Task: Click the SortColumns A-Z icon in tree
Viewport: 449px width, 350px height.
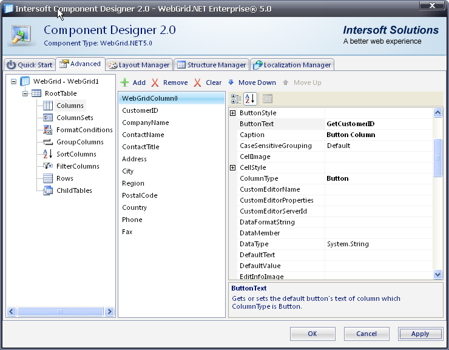Action: (x=48, y=154)
